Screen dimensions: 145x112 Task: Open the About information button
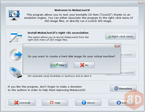point(88,103)
